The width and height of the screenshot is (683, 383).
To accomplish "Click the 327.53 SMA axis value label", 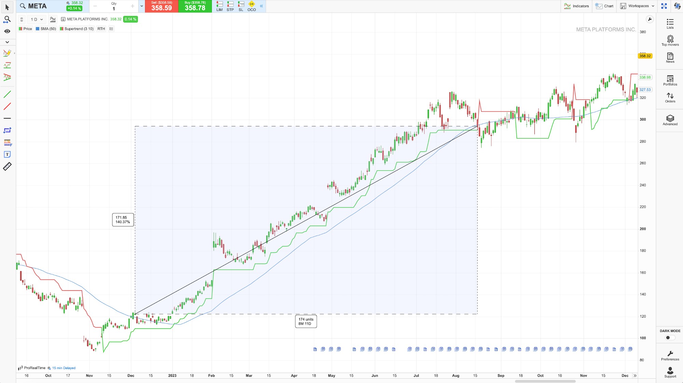I will [645, 90].
